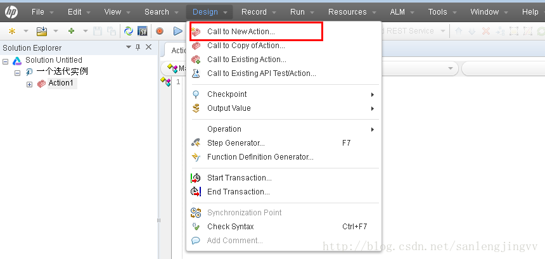Image resolution: width=545 pixels, height=259 pixels.
Task: Open the Add REST Service dropdown arrow
Action: 442,31
